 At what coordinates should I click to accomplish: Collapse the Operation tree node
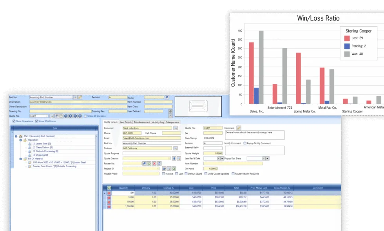point(20,140)
